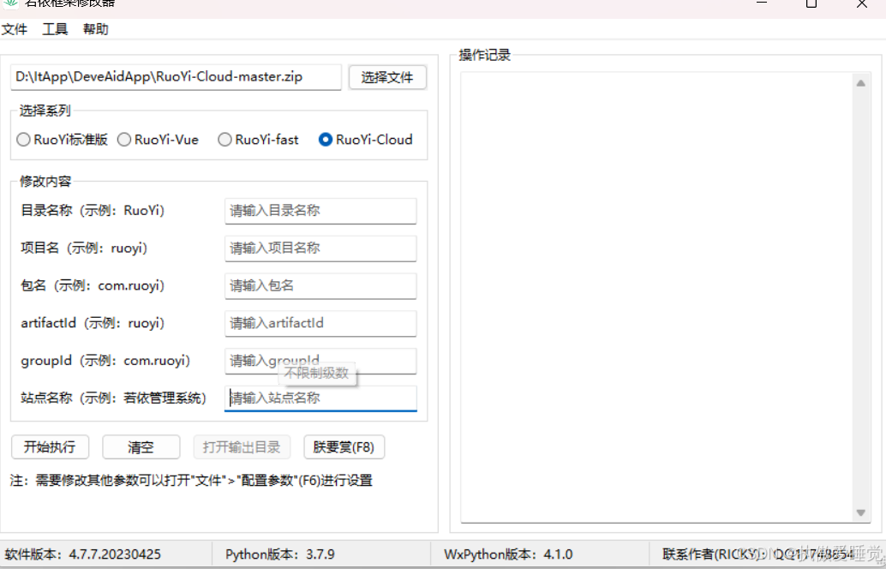
Task: Click the 选择文件 button
Action: click(x=387, y=77)
